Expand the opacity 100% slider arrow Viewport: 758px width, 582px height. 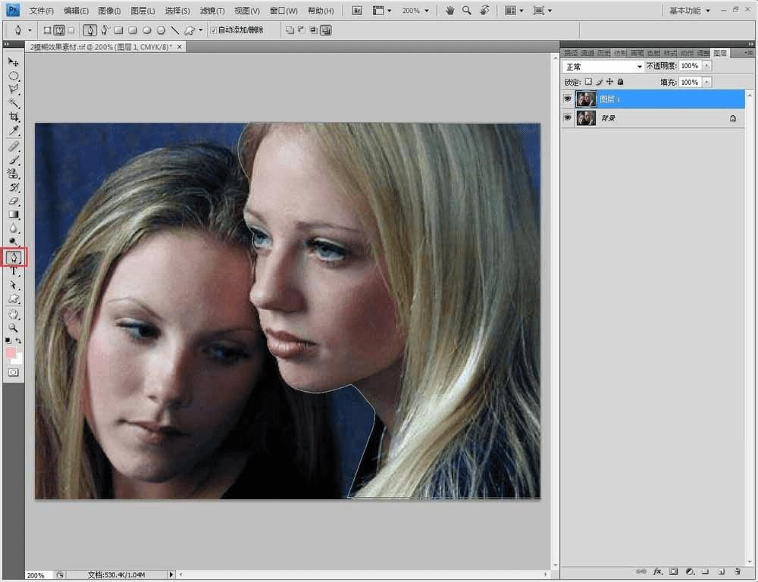point(706,66)
